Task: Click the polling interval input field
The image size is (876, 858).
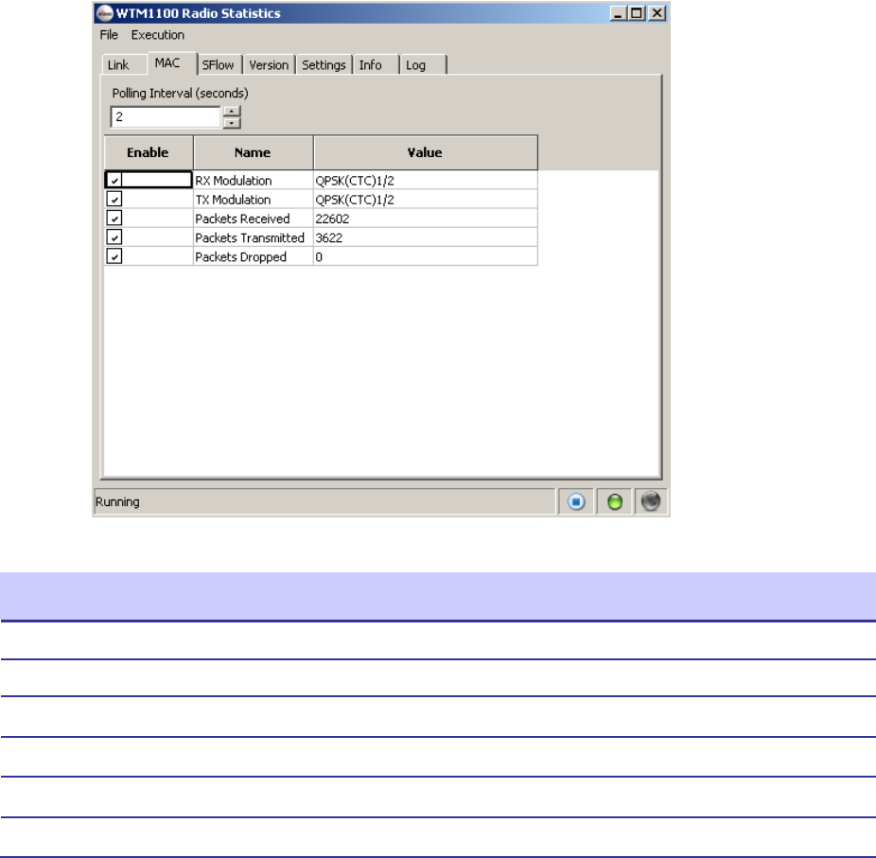Action: tap(166, 116)
